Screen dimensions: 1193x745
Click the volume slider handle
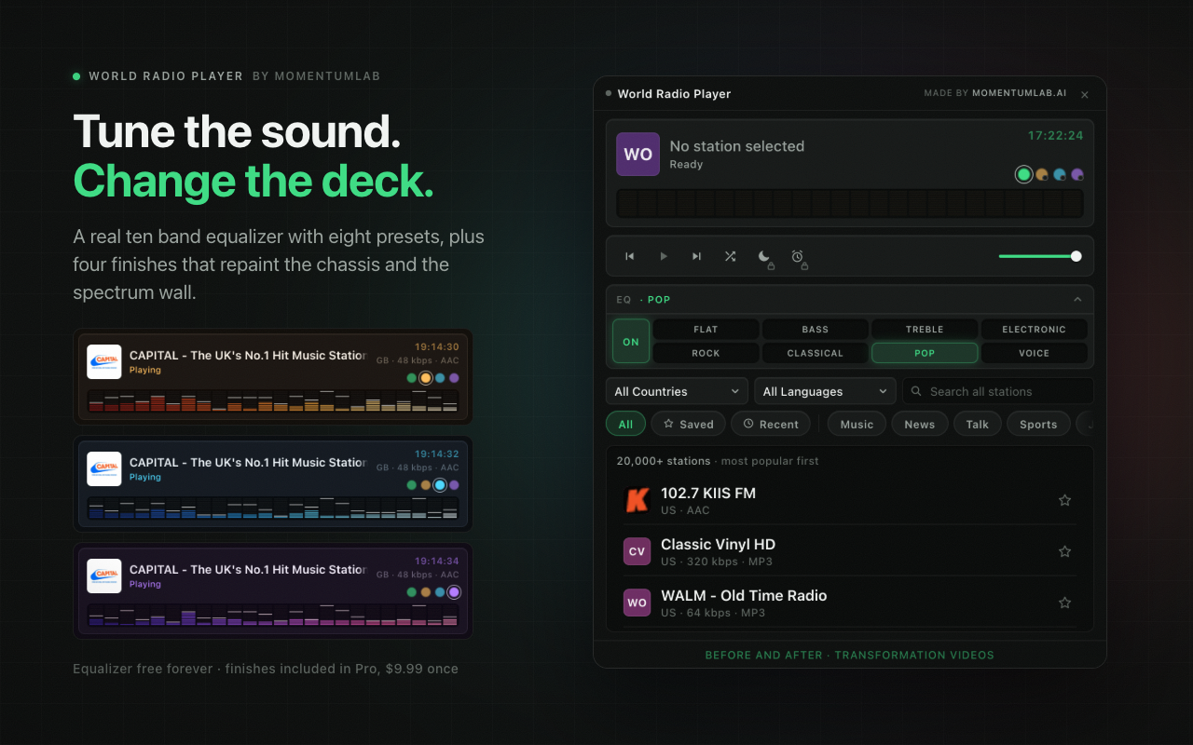point(1076,256)
